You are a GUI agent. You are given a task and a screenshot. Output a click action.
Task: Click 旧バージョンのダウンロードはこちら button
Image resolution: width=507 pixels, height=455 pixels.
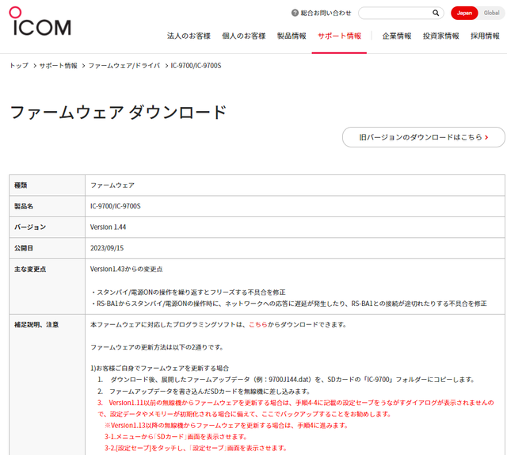coord(423,137)
